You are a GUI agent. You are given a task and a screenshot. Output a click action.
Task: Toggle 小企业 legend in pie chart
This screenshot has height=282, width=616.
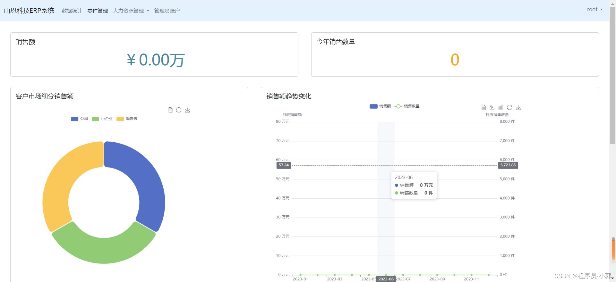[x=102, y=119]
